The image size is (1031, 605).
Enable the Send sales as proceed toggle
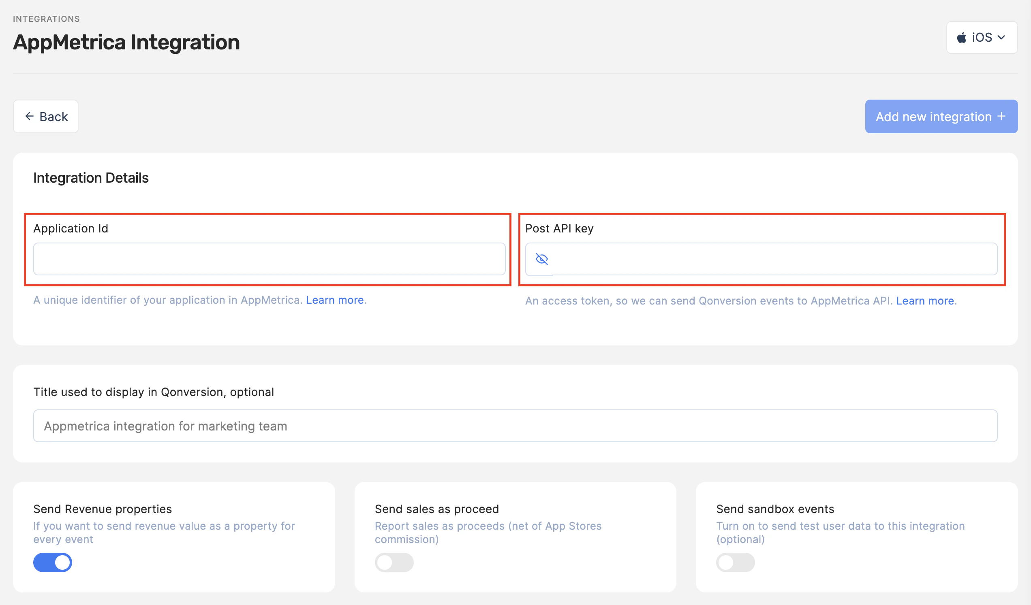click(x=394, y=562)
